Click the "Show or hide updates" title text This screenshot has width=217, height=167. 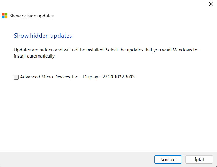32,16
